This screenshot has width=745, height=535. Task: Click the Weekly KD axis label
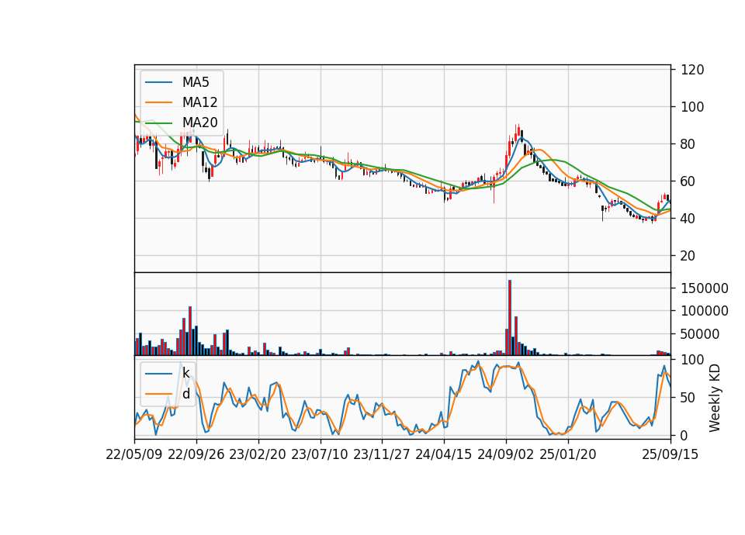(x=714, y=398)
